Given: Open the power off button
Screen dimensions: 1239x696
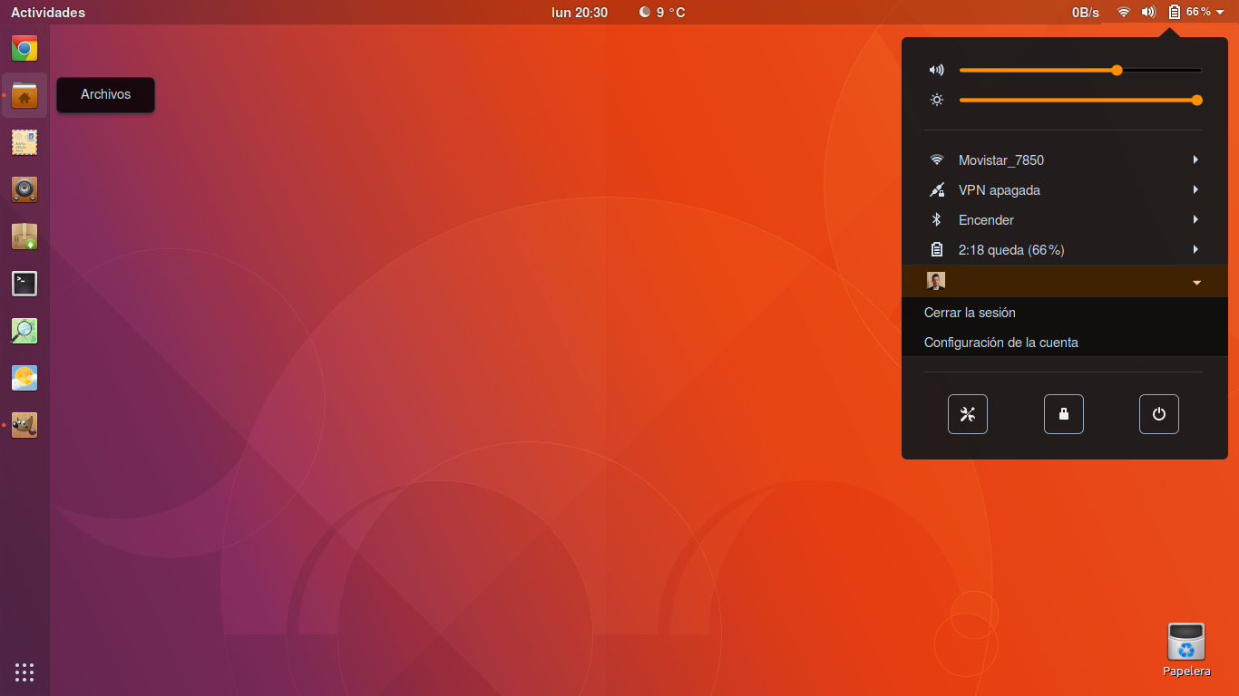Looking at the screenshot, I should [1159, 414].
